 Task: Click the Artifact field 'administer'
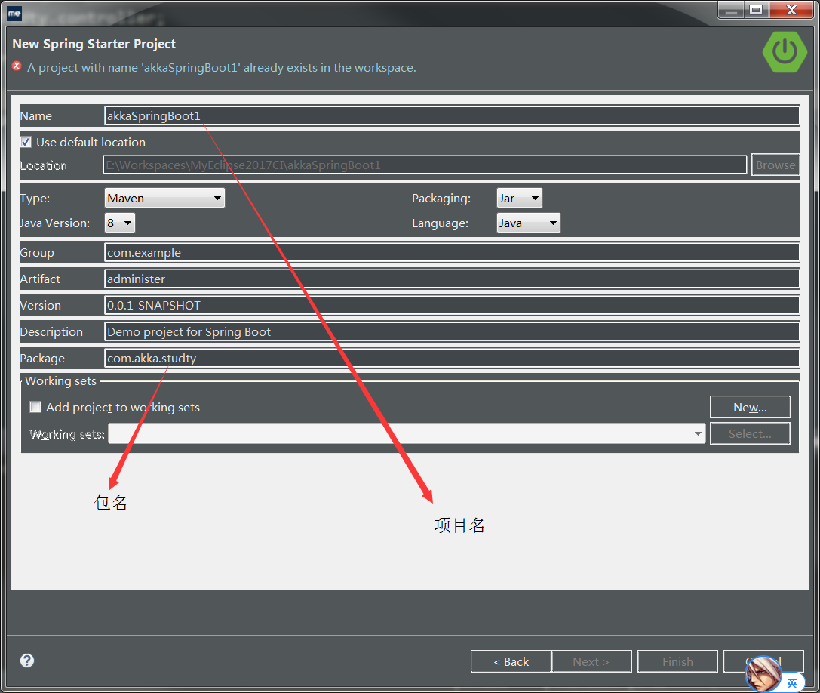click(452, 279)
